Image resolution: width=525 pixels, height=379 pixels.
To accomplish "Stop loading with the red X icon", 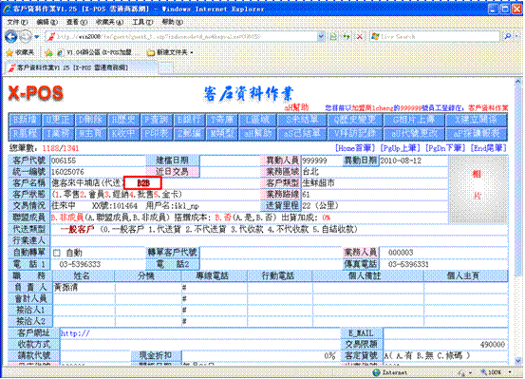I will pyautogui.click(x=360, y=36).
